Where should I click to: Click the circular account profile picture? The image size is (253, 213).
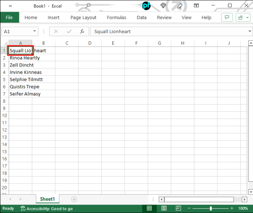click(146, 6)
